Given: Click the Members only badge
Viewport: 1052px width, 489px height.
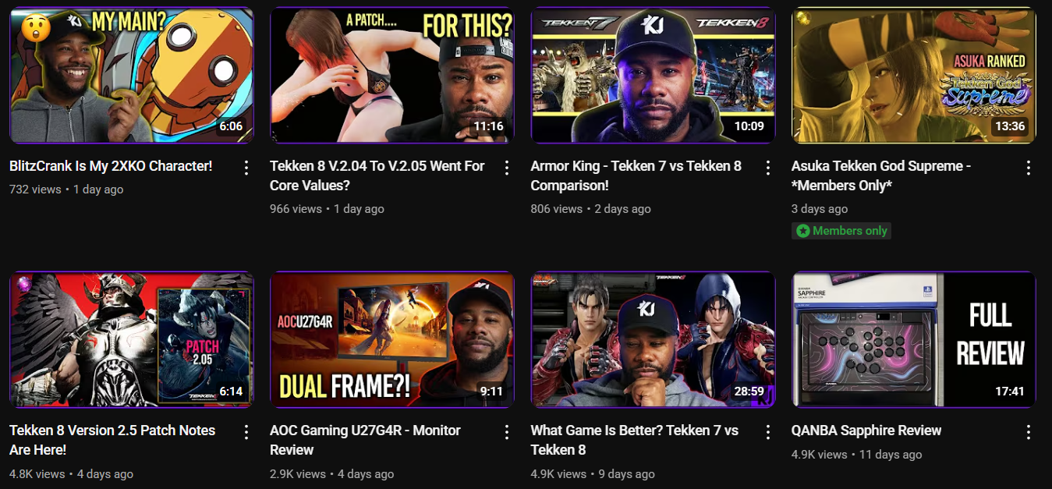Looking at the screenshot, I should pos(841,231).
